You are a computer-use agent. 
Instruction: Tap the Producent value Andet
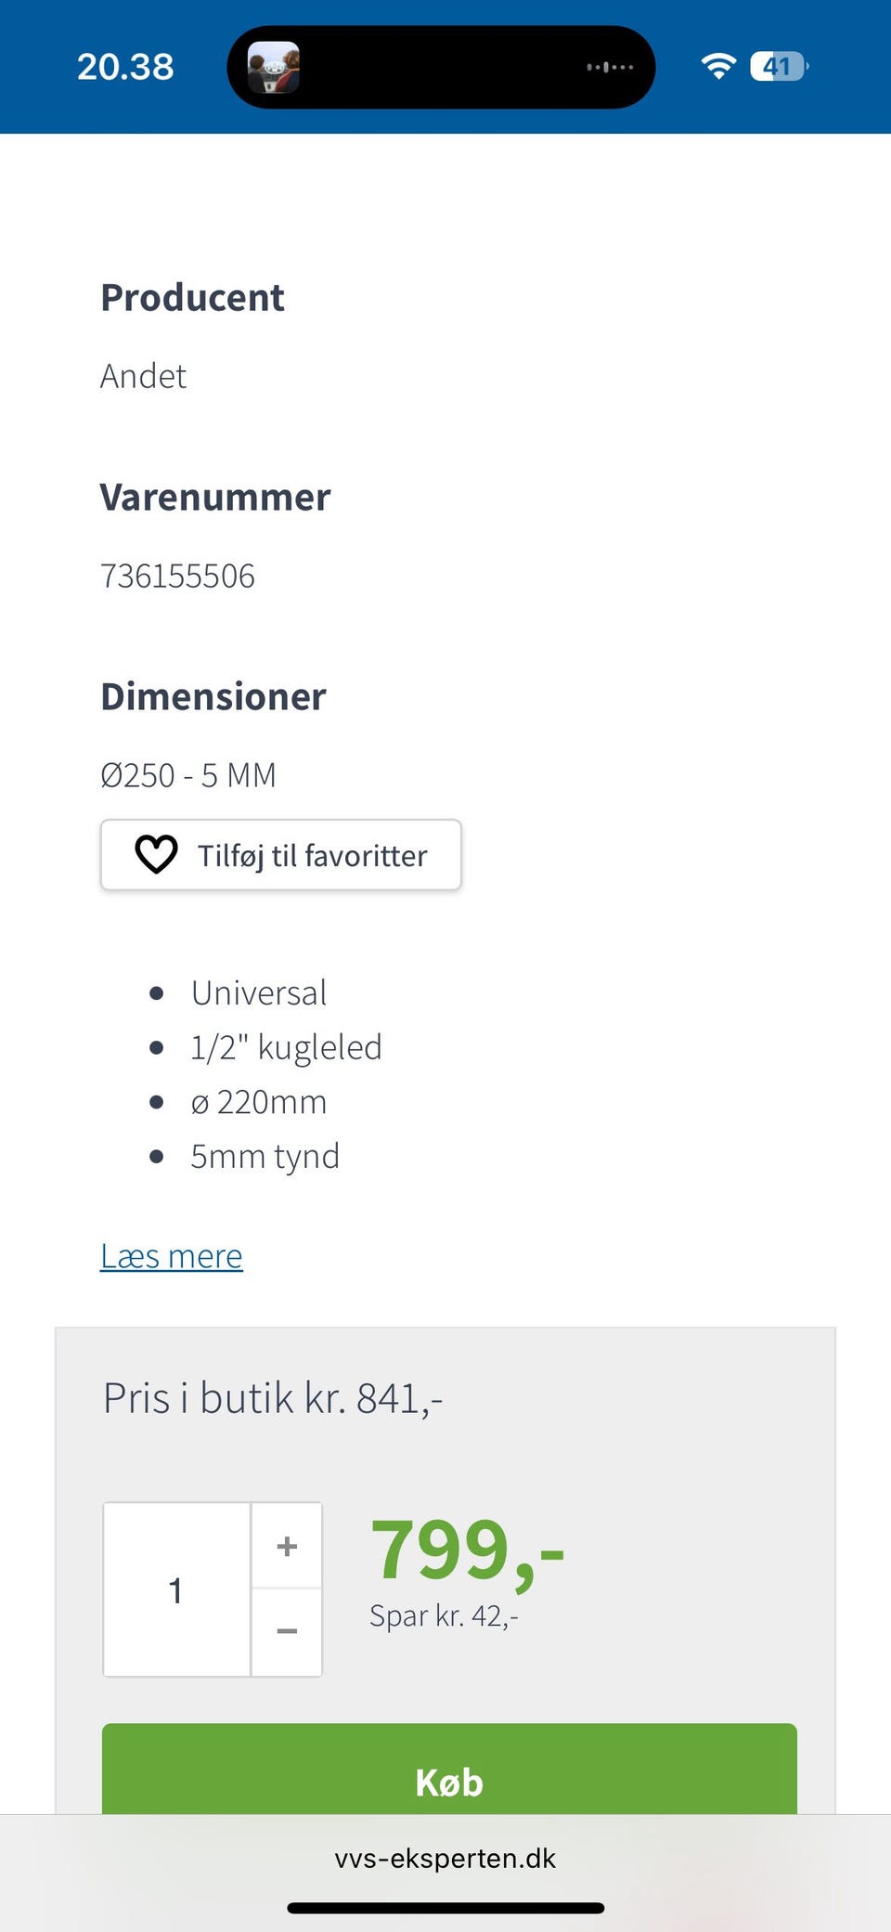[x=144, y=376]
